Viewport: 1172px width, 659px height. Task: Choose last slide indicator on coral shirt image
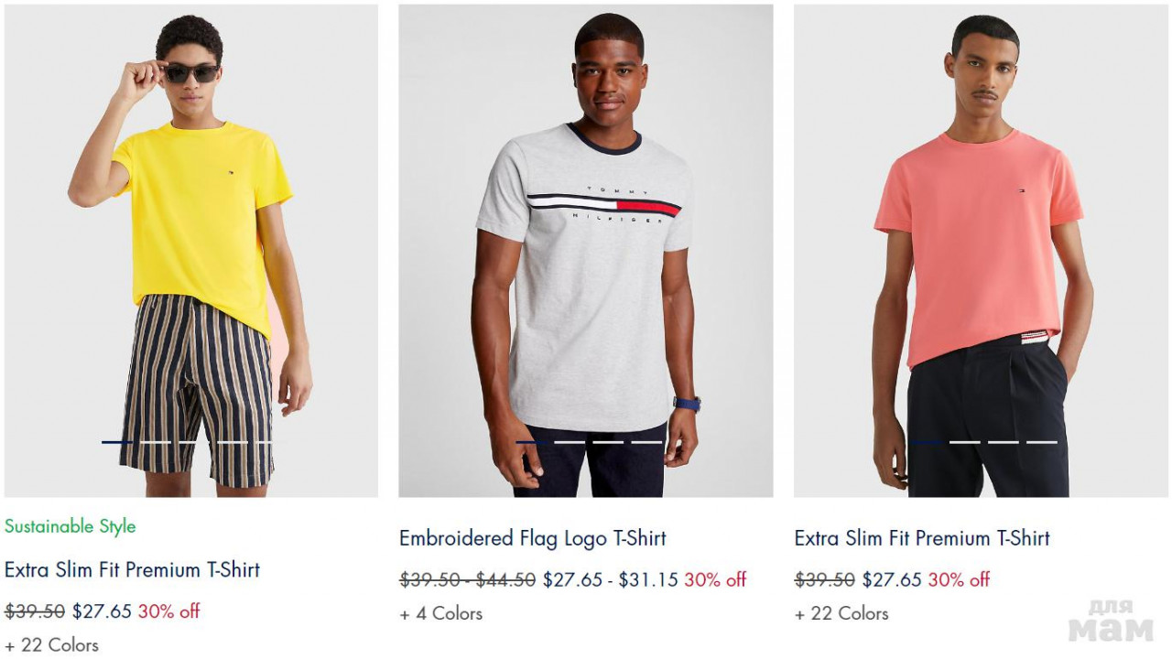1042,442
